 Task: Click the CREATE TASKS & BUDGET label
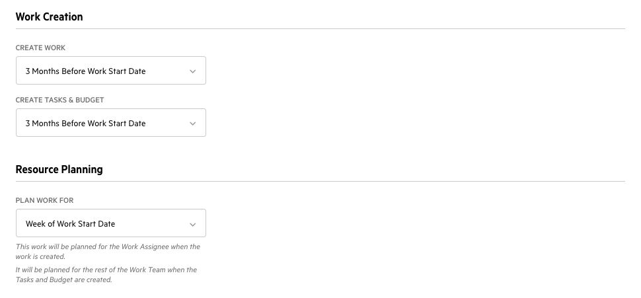tap(59, 100)
